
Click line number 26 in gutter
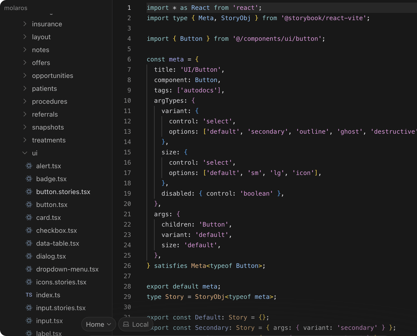127,266
